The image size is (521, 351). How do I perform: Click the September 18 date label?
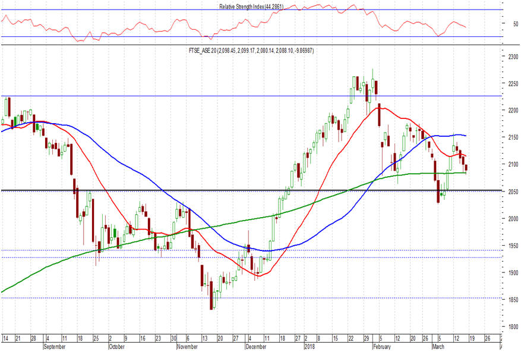(80, 339)
